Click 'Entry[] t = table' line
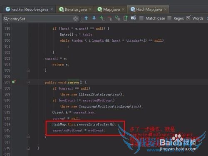This screenshot has width=208, height=156. point(77,35)
